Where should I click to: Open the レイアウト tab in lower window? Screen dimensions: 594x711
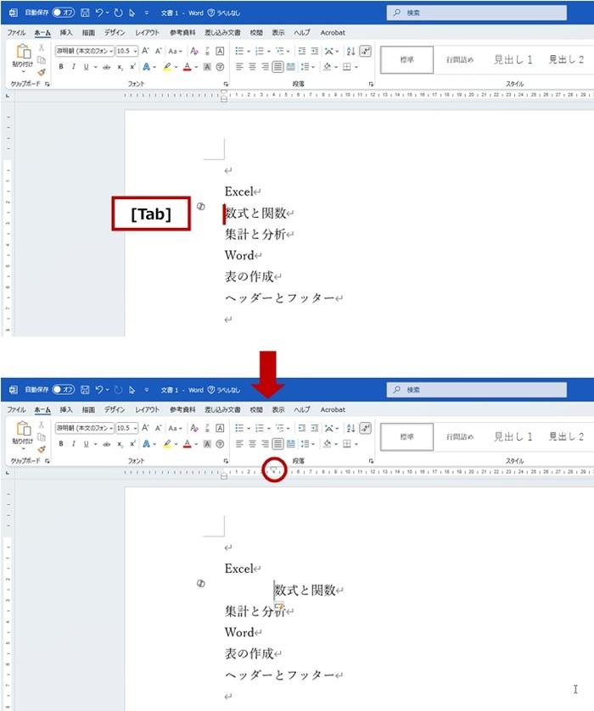point(147,409)
